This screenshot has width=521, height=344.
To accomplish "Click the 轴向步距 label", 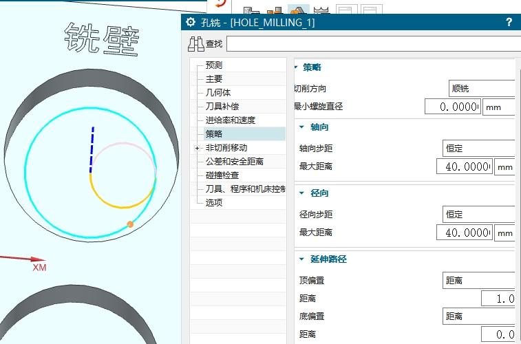I will [x=316, y=149].
